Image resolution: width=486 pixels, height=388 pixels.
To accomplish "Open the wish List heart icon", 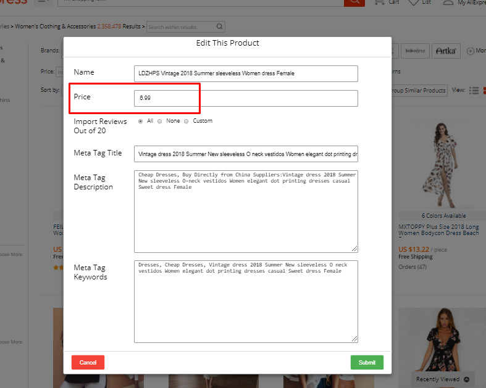I will pyautogui.click(x=413, y=2).
